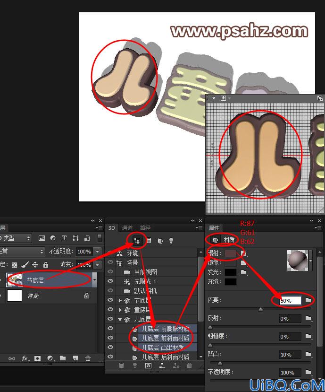Viewport: 325px width, 392px height.
Task: Open the Layers panel flyout menu
Action: click(99, 228)
